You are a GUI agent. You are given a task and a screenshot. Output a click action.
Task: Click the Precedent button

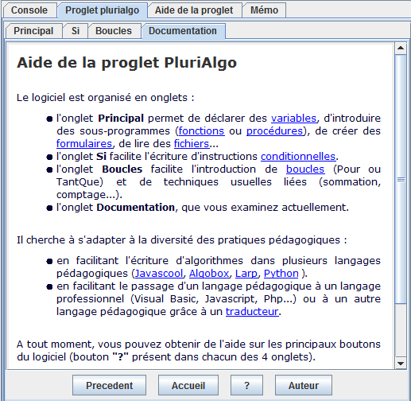pyautogui.click(x=109, y=385)
